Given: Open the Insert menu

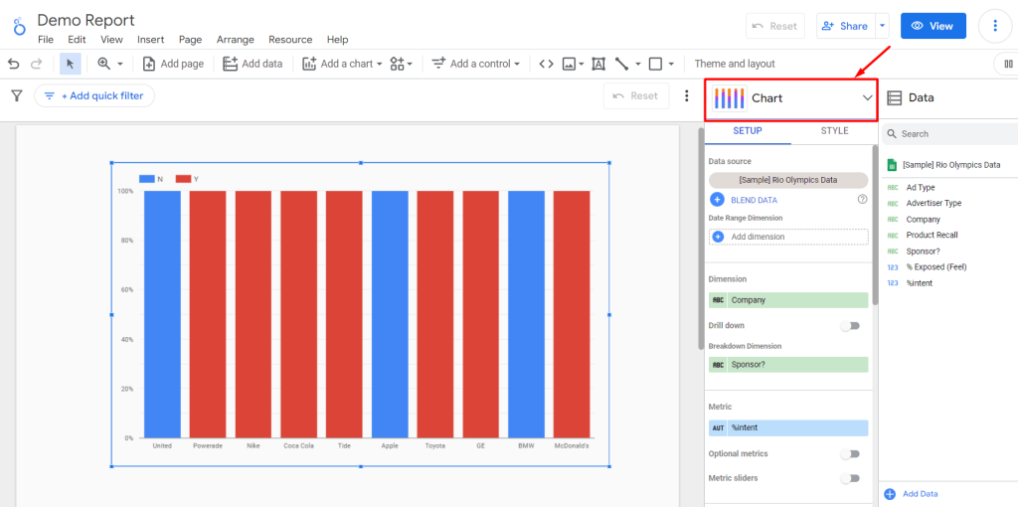Looking at the screenshot, I should [x=151, y=40].
